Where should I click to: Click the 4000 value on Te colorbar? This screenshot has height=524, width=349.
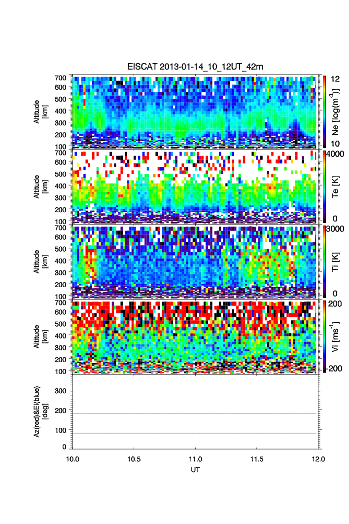pyautogui.click(x=335, y=154)
